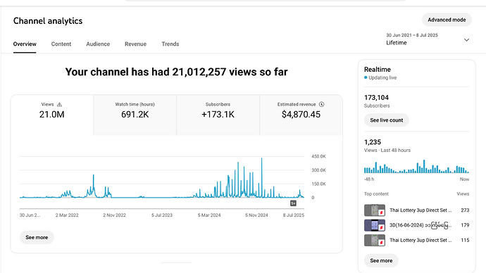Click the Thai Lottery 3up title with 273 views
Viewport: 486px width, 273px height.
[x=420, y=210]
